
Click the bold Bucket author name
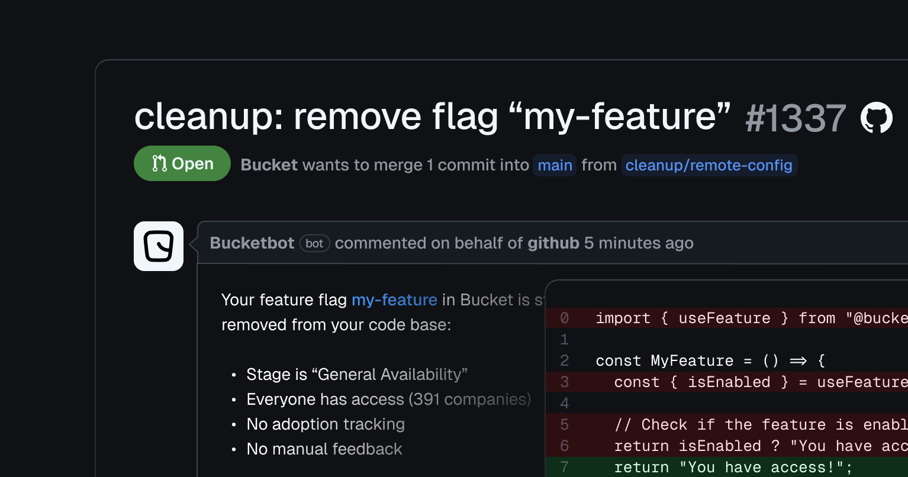[269, 165]
